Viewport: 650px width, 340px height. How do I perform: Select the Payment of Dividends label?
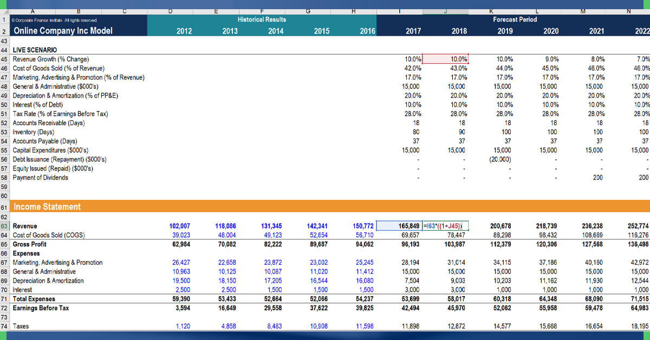click(41, 178)
